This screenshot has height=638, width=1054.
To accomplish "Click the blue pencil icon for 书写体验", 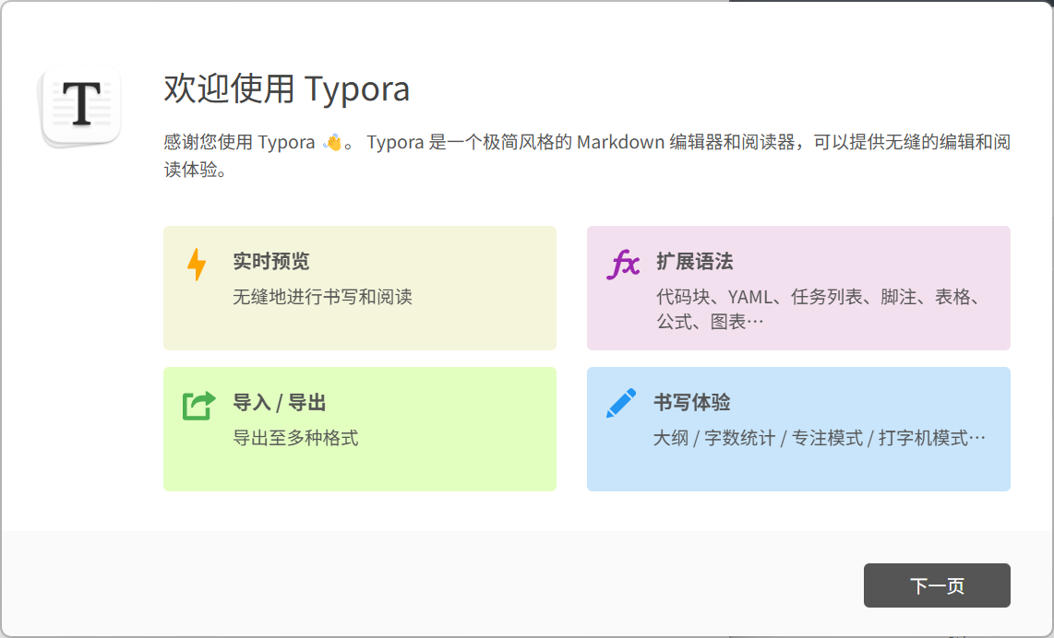I will point(620,403).
